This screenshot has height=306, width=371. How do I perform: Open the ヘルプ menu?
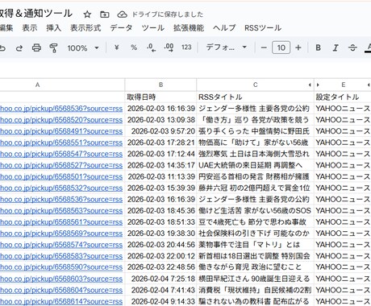click(224, 28)
